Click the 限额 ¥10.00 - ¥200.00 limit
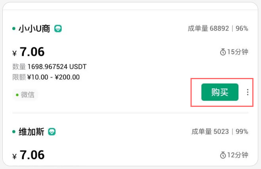This screenshot has width=261, height=169. point(46,77)
